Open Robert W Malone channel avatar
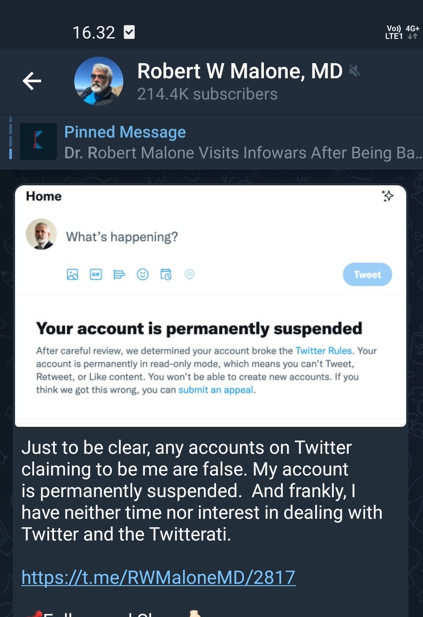 [x=99, y=81]
